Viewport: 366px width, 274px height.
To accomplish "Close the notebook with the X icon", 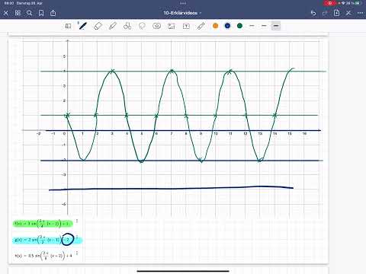I will [x=6, y=13].
